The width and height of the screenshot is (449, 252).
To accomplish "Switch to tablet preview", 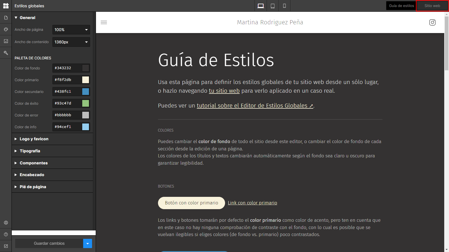I will pyautogui.click(x=272, y=6).
